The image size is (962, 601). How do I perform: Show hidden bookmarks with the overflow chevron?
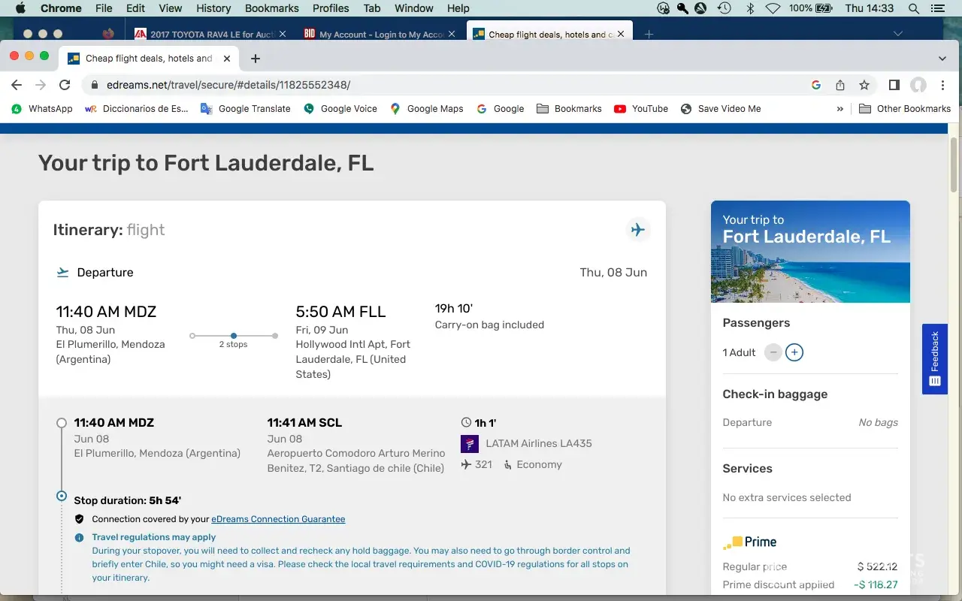839,109
